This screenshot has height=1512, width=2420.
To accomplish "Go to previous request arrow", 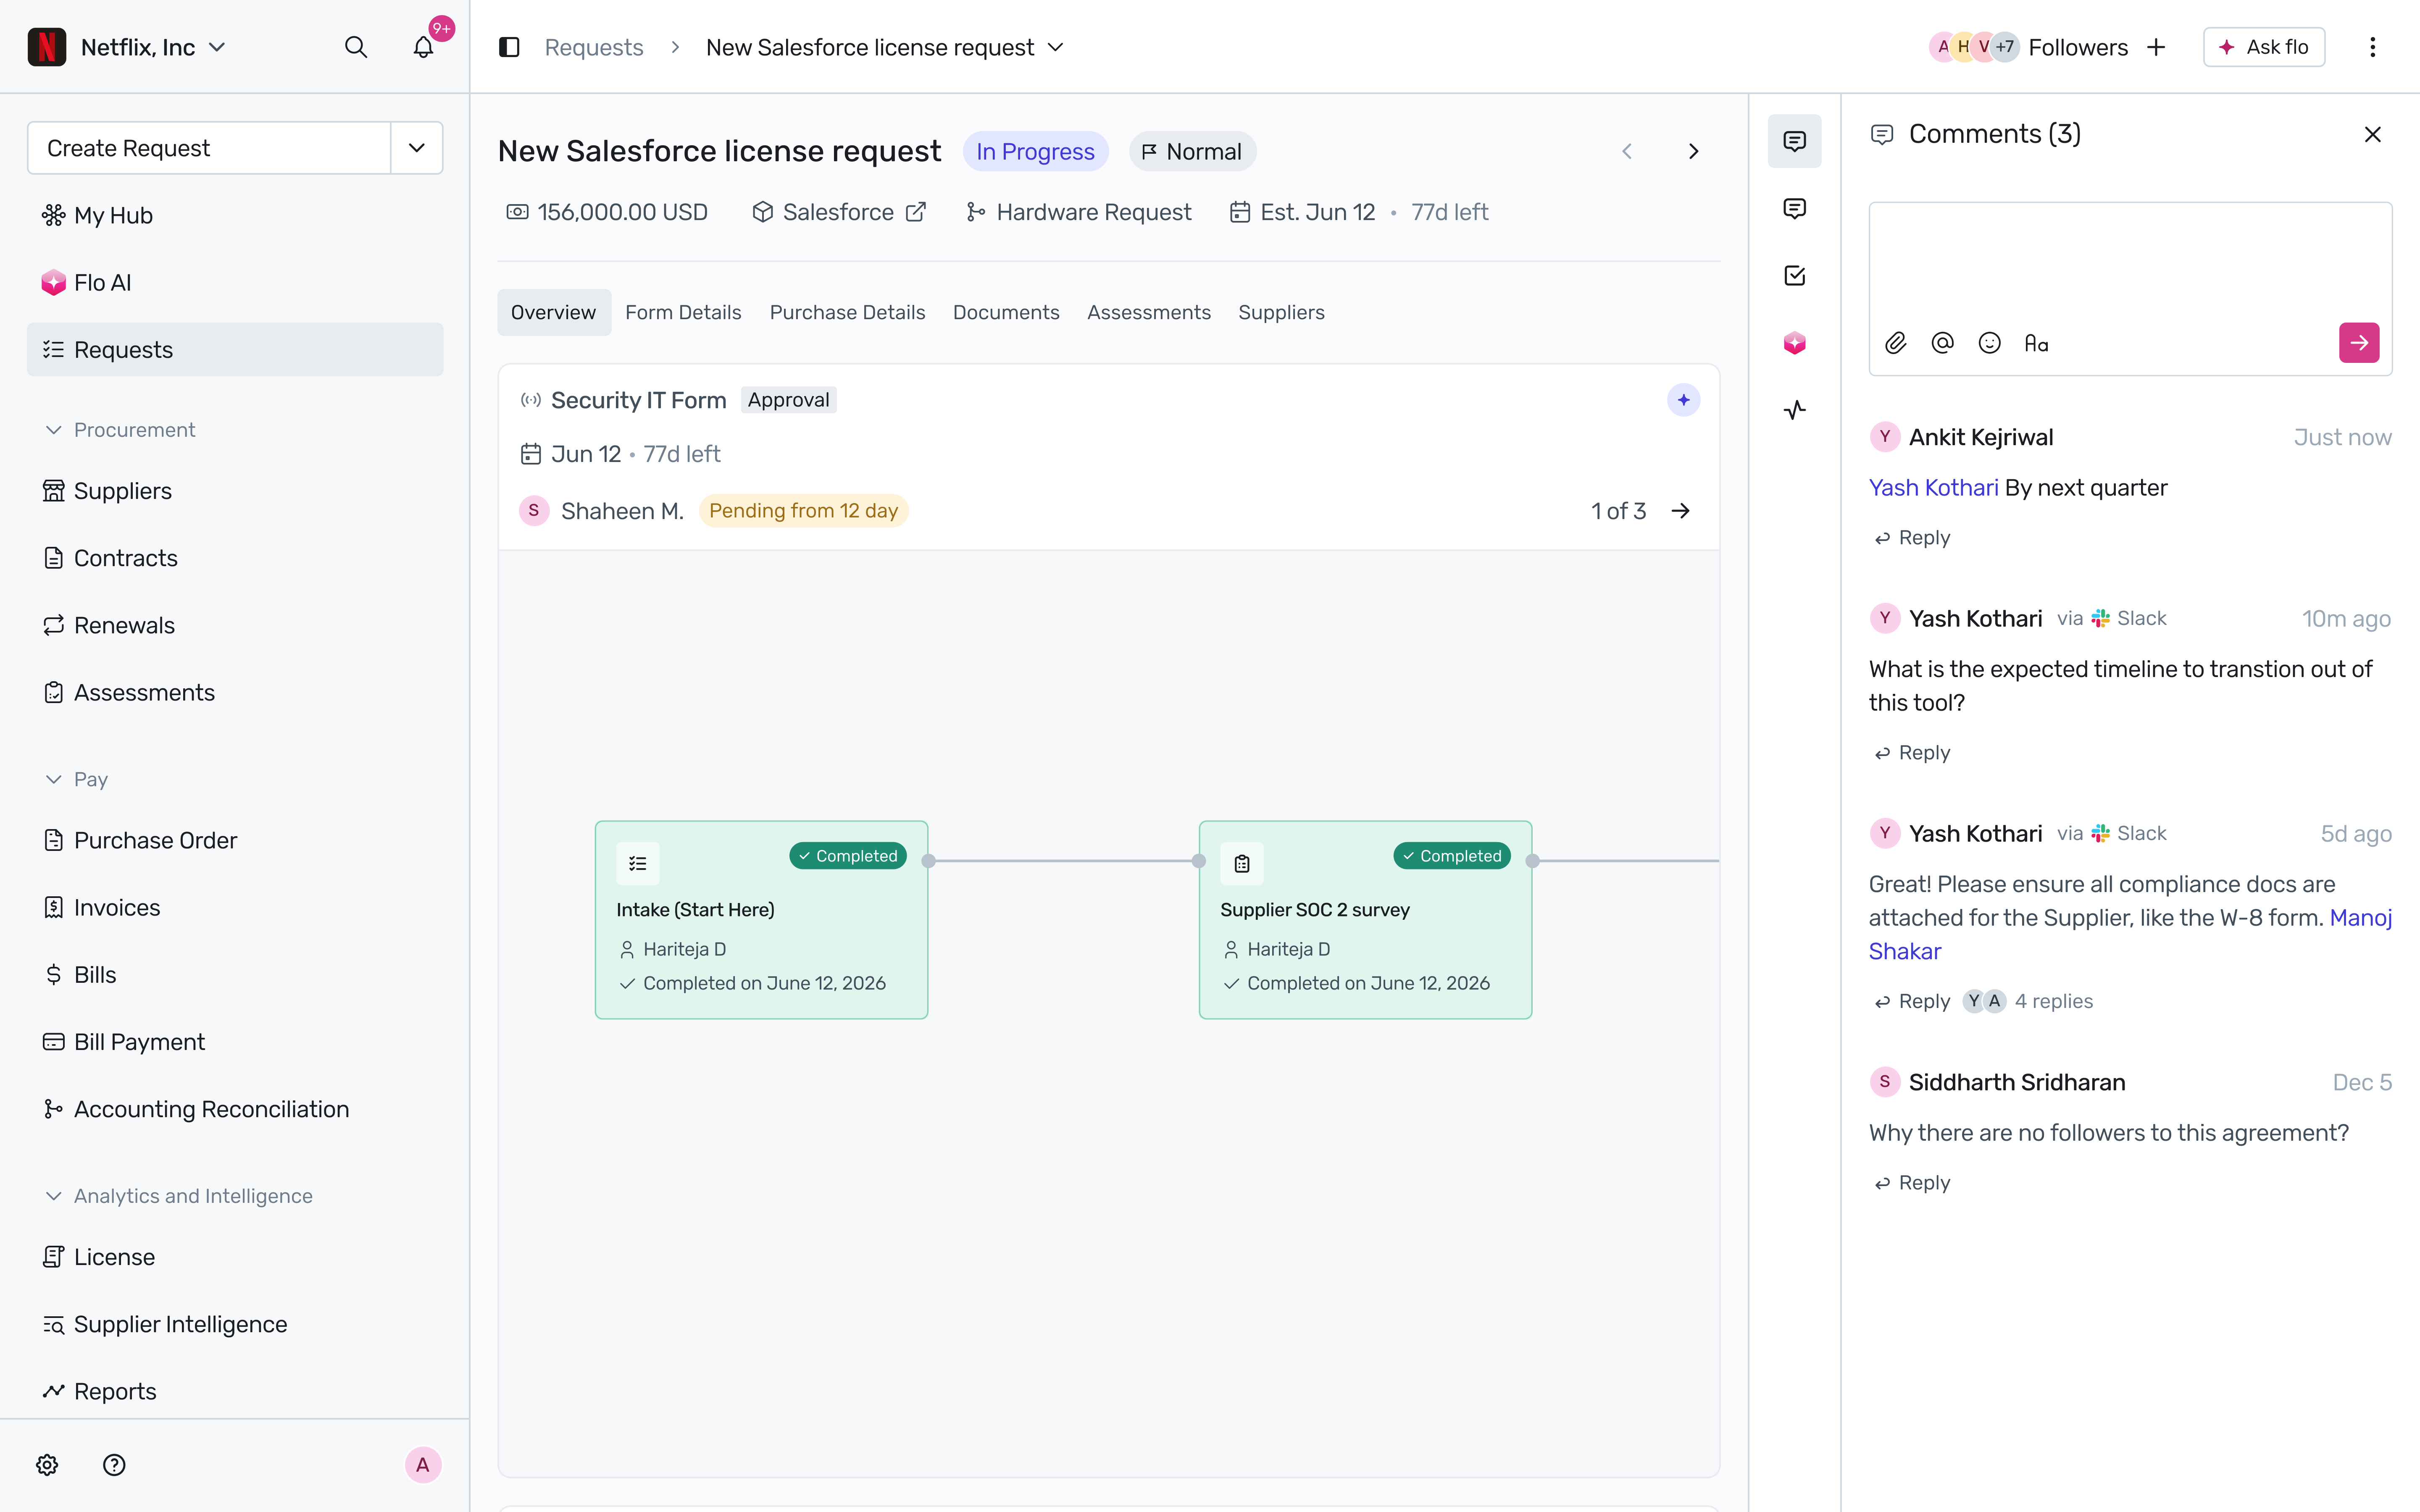I will pyautogui.click(x=1627, y=151).
